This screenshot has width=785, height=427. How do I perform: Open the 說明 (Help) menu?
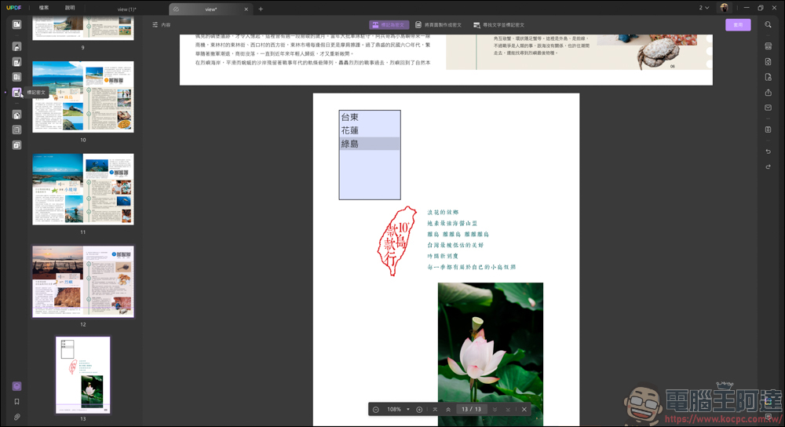70,8
